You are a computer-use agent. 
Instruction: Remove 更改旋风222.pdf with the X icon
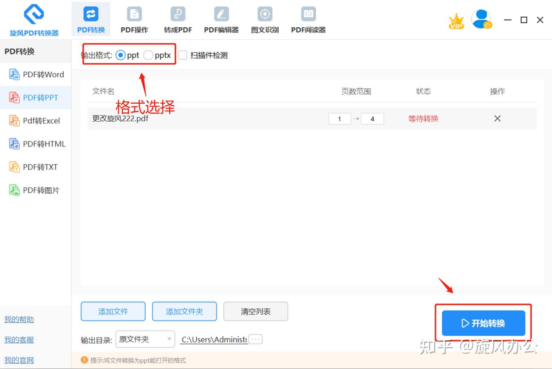click(498, 118)
